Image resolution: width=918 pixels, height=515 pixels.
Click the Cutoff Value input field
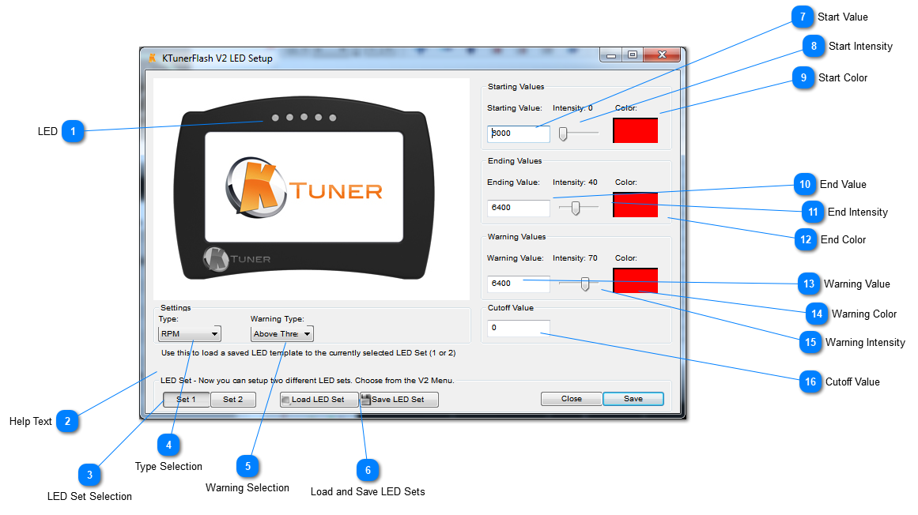(x=519, y=328)
